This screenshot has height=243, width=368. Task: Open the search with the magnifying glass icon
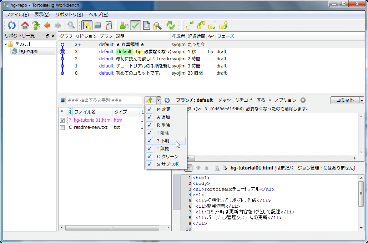point(71,25)
